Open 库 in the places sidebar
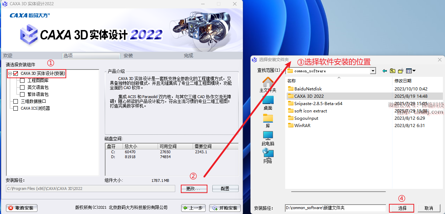The width and height of the screenshot is (445, 214). click(x=268, y=121)
